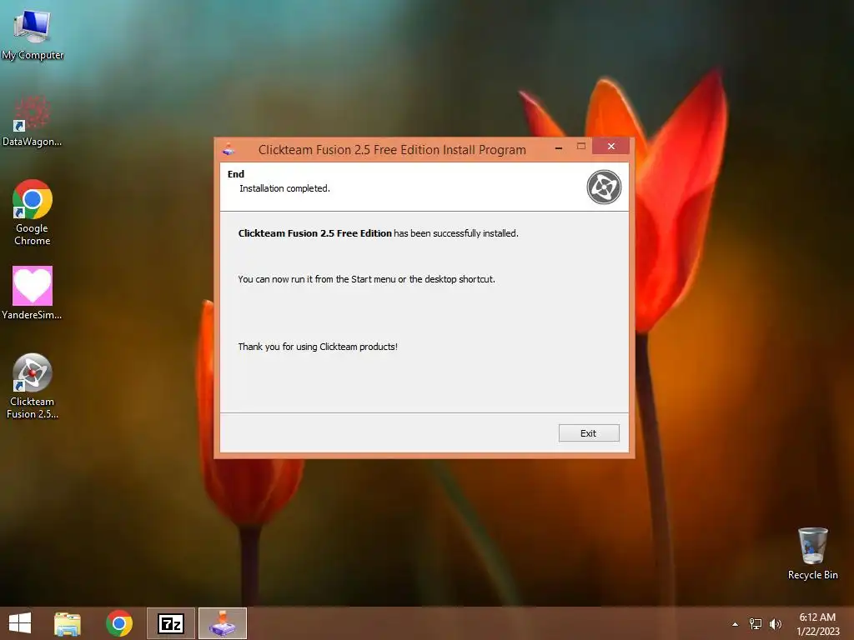
Task: Open the taskbar clock and date
Action: coord(817,624)
